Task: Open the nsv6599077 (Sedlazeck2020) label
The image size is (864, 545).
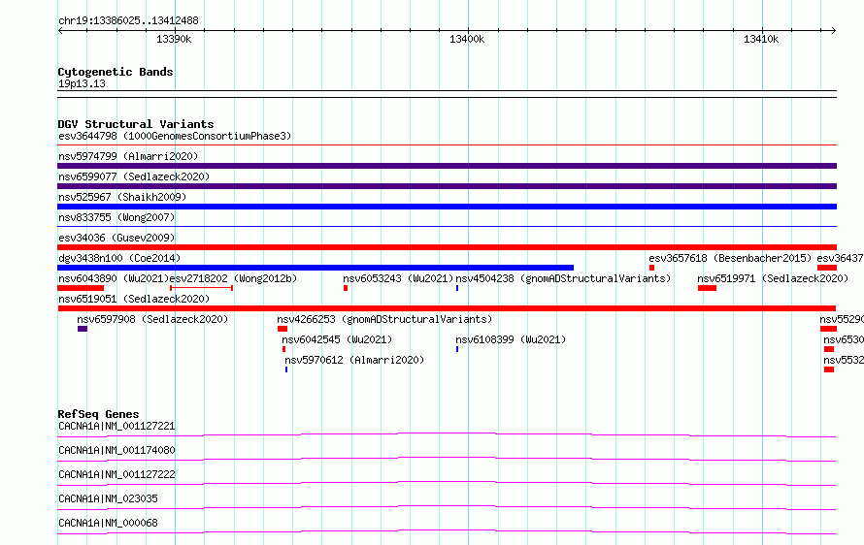Action: tap(134, 176)
